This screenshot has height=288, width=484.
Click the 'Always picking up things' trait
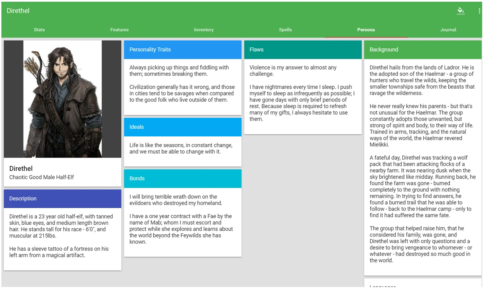point(179,71)
